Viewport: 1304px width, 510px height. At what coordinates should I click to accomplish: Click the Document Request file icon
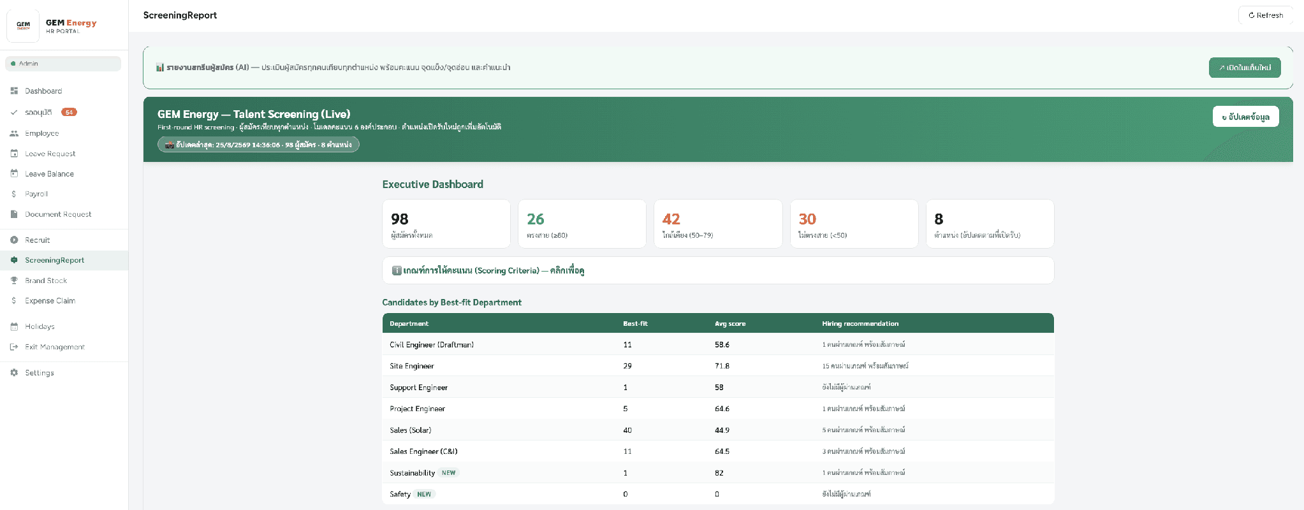tap(14, 214)
